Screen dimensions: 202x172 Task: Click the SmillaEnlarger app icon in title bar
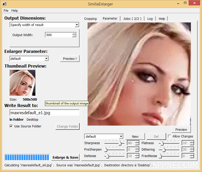5,4
